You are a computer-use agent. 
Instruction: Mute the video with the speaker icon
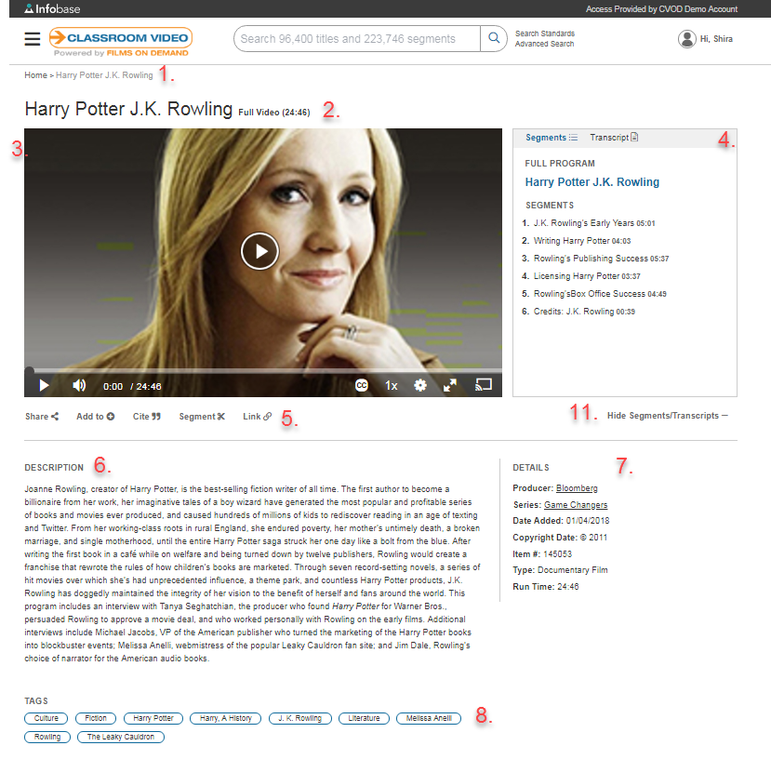point(79,385)
